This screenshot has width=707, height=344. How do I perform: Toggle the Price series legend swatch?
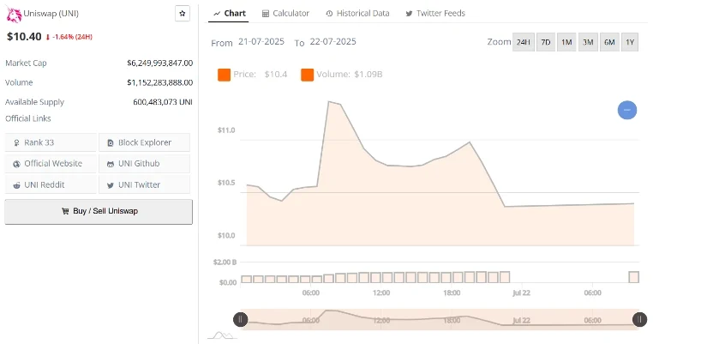(x=224, y=75)
